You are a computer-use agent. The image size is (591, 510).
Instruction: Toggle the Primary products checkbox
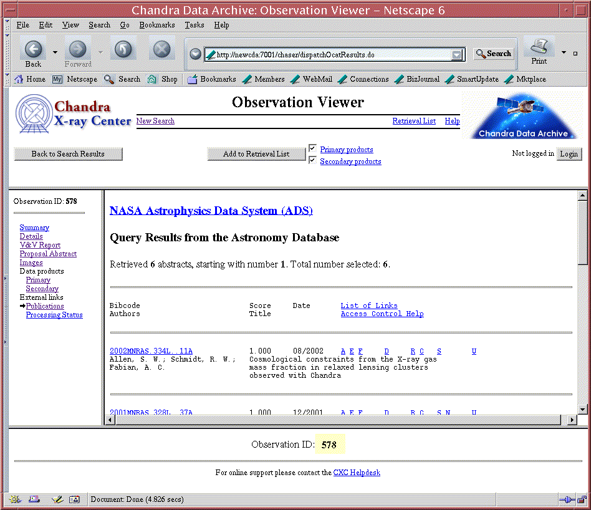[x=312, y=148]
